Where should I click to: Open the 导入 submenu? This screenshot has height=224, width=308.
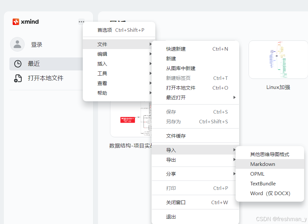click(x=194, y=150)
